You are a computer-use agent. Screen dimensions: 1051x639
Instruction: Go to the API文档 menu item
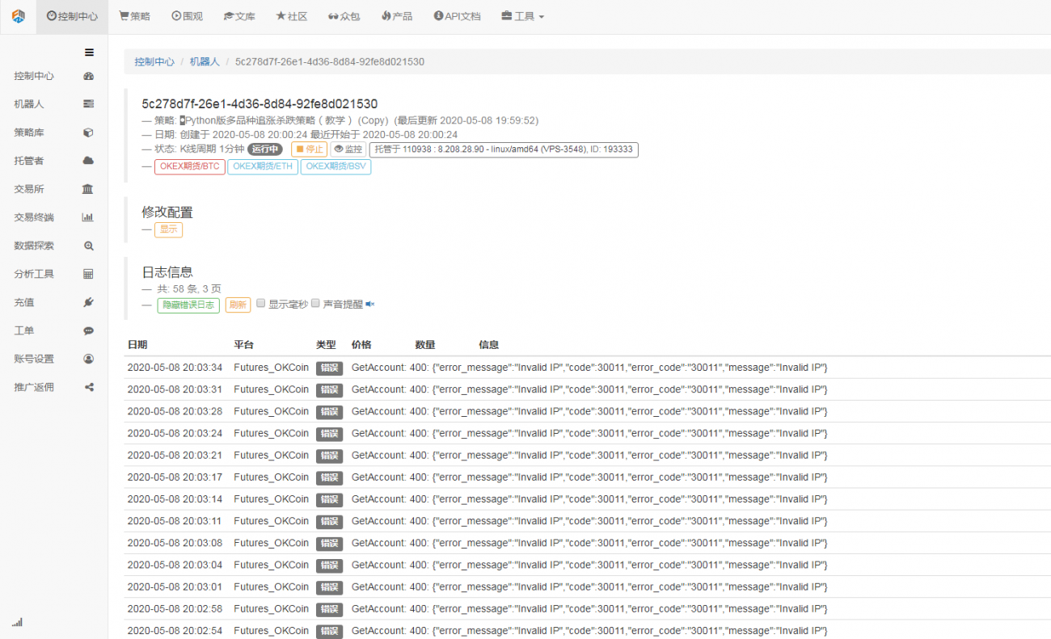click(457, 16)
